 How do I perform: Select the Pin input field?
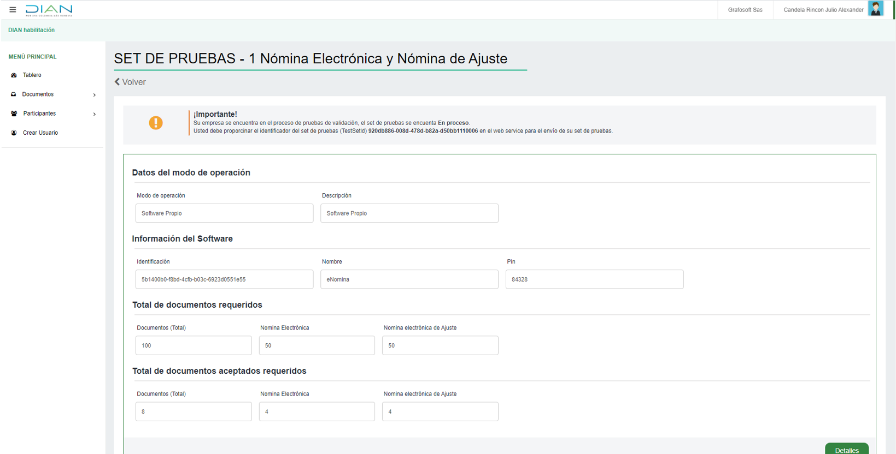tap(594, 279)
